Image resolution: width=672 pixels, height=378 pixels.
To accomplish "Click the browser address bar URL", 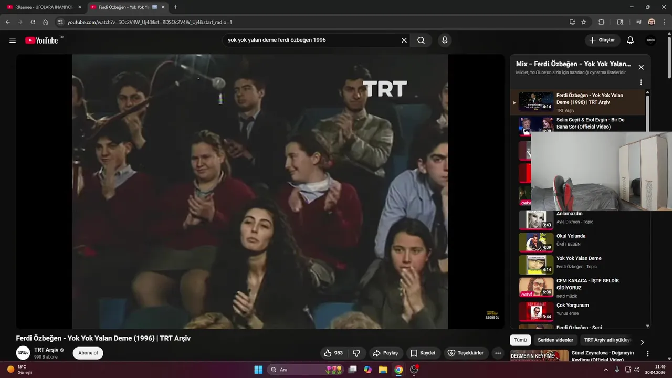I will click(x=150, y=22).
